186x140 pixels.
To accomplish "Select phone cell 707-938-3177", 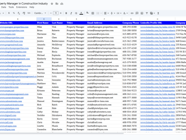I will coord(131,59).
